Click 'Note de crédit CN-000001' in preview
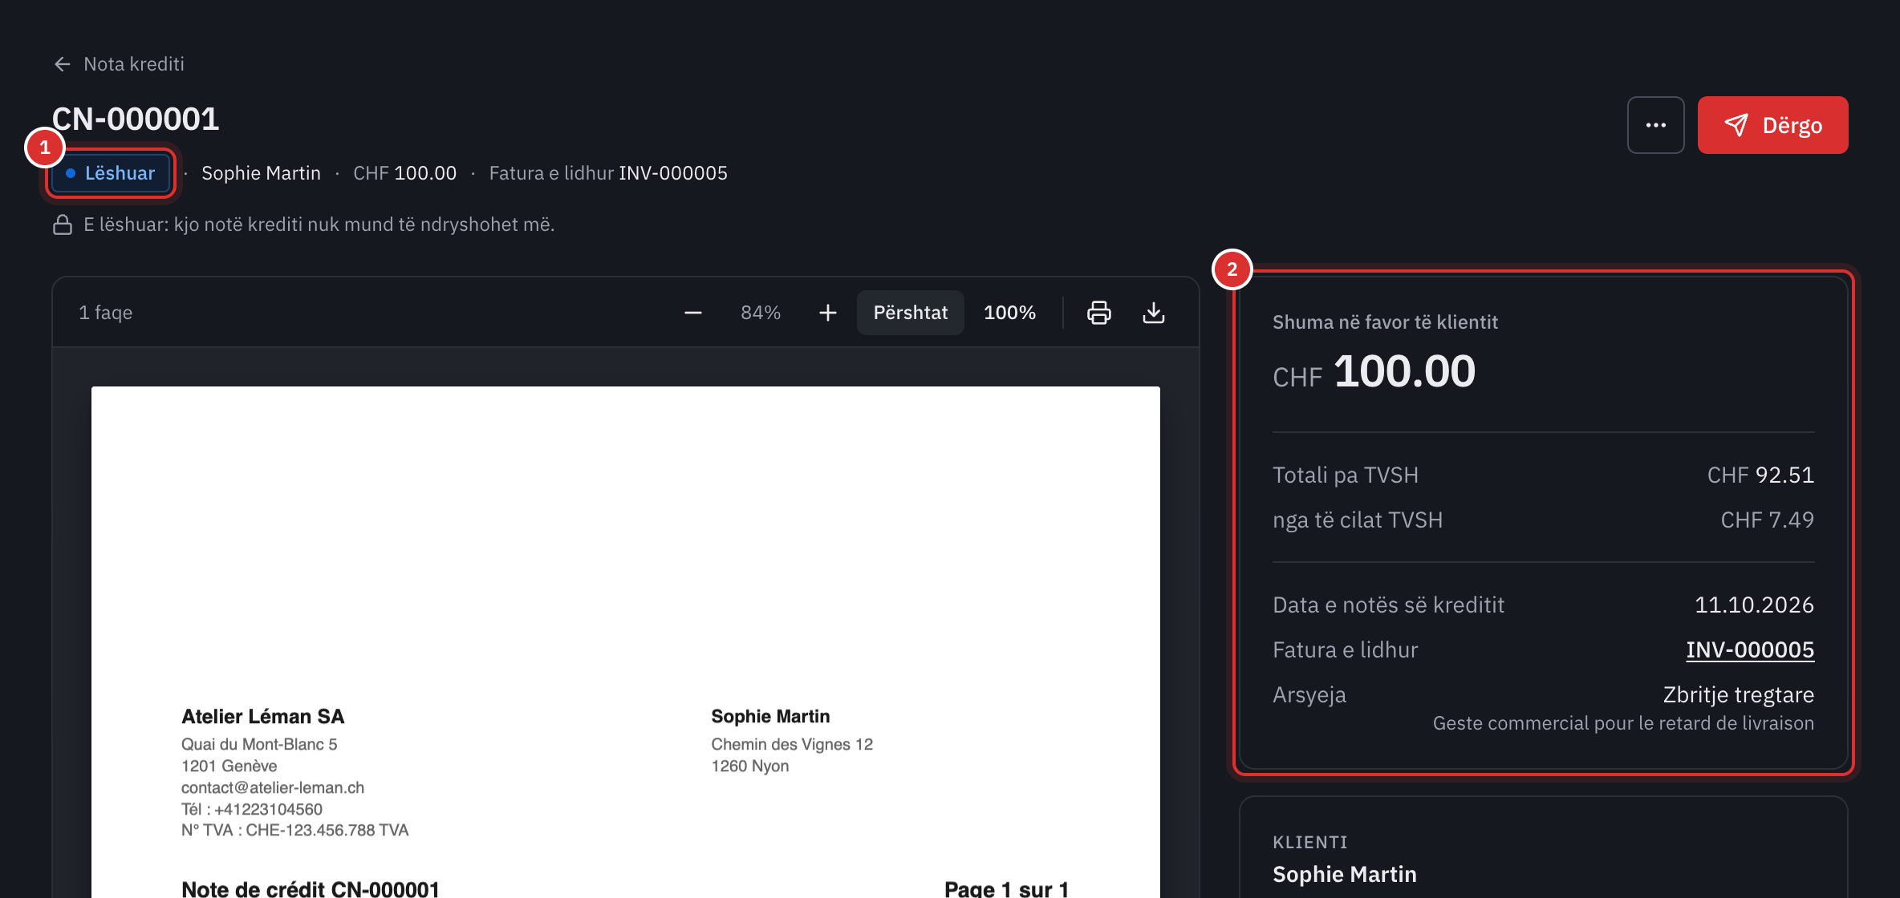Screen dimensions: 1900x898 click(311, 888)
